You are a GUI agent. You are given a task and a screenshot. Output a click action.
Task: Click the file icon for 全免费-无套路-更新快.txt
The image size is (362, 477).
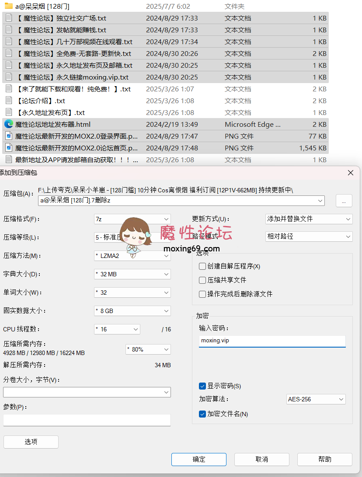(x=9, y=53)
